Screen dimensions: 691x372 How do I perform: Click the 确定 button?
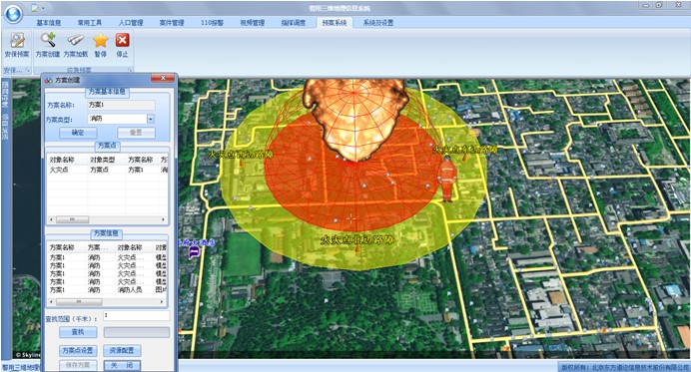(78, 132)
